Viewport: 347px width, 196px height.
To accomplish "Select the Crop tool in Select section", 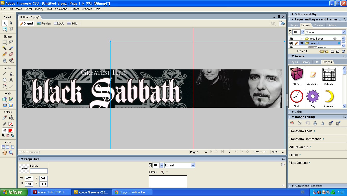I will 11,29.
